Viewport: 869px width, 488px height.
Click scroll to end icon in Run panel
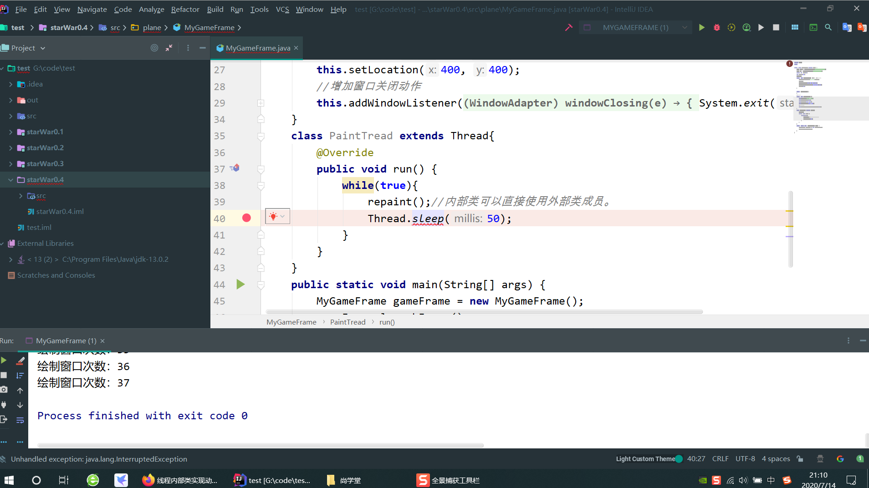[20, 376]
